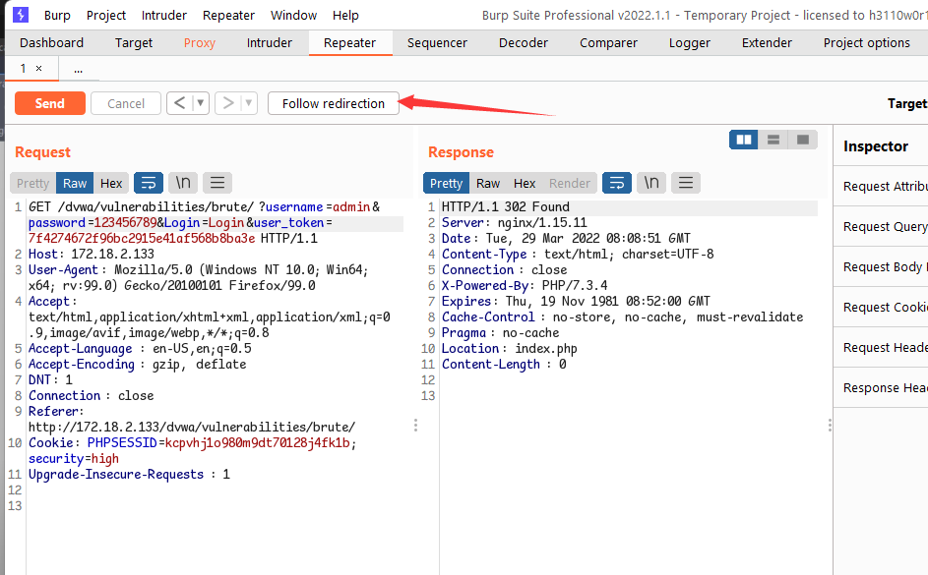Switch to the Target tool tab
This screenshot has width=928, height=575.
coord(134,43)
